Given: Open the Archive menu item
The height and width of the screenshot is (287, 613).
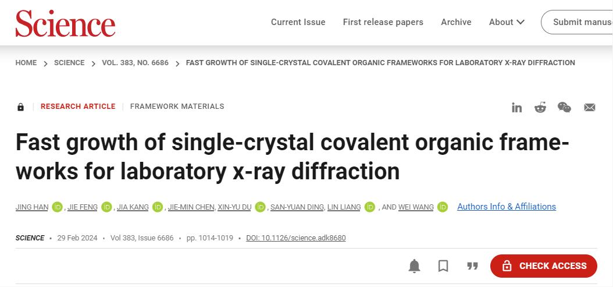Looking at the screenshot, I should tap(456, 22).
